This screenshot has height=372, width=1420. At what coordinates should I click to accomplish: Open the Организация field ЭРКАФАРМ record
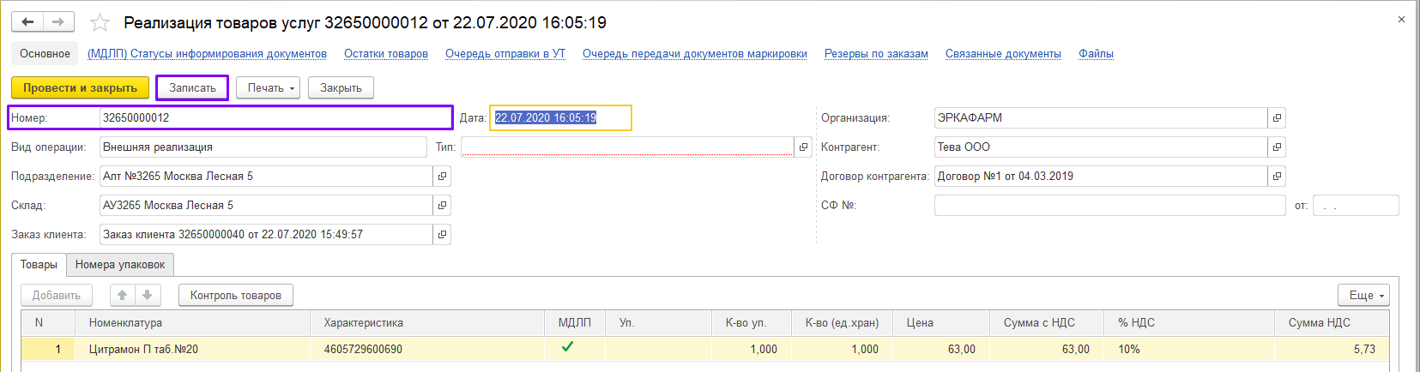1277,118
